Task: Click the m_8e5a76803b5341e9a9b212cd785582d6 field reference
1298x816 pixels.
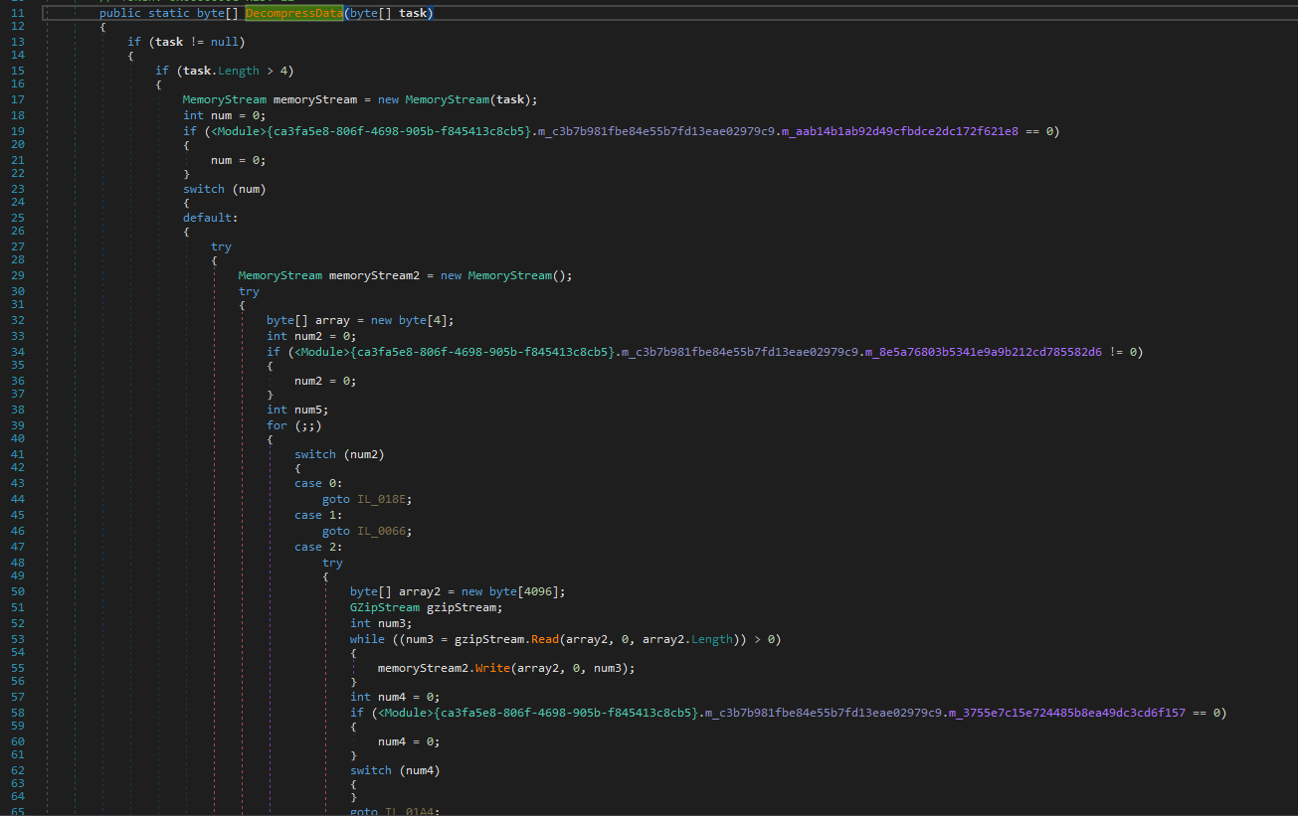Action: point(986,352)
